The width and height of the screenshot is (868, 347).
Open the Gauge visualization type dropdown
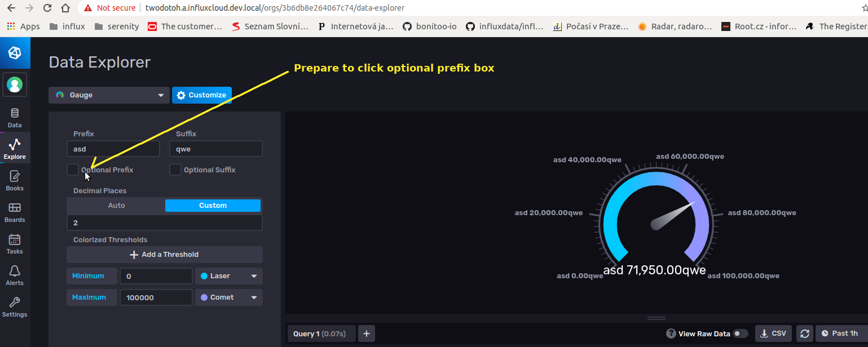[x=108, y=95]
